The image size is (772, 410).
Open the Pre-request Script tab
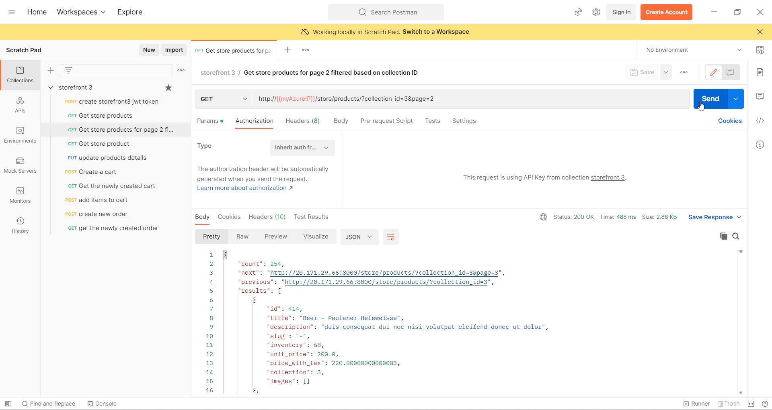coord(386,121)
